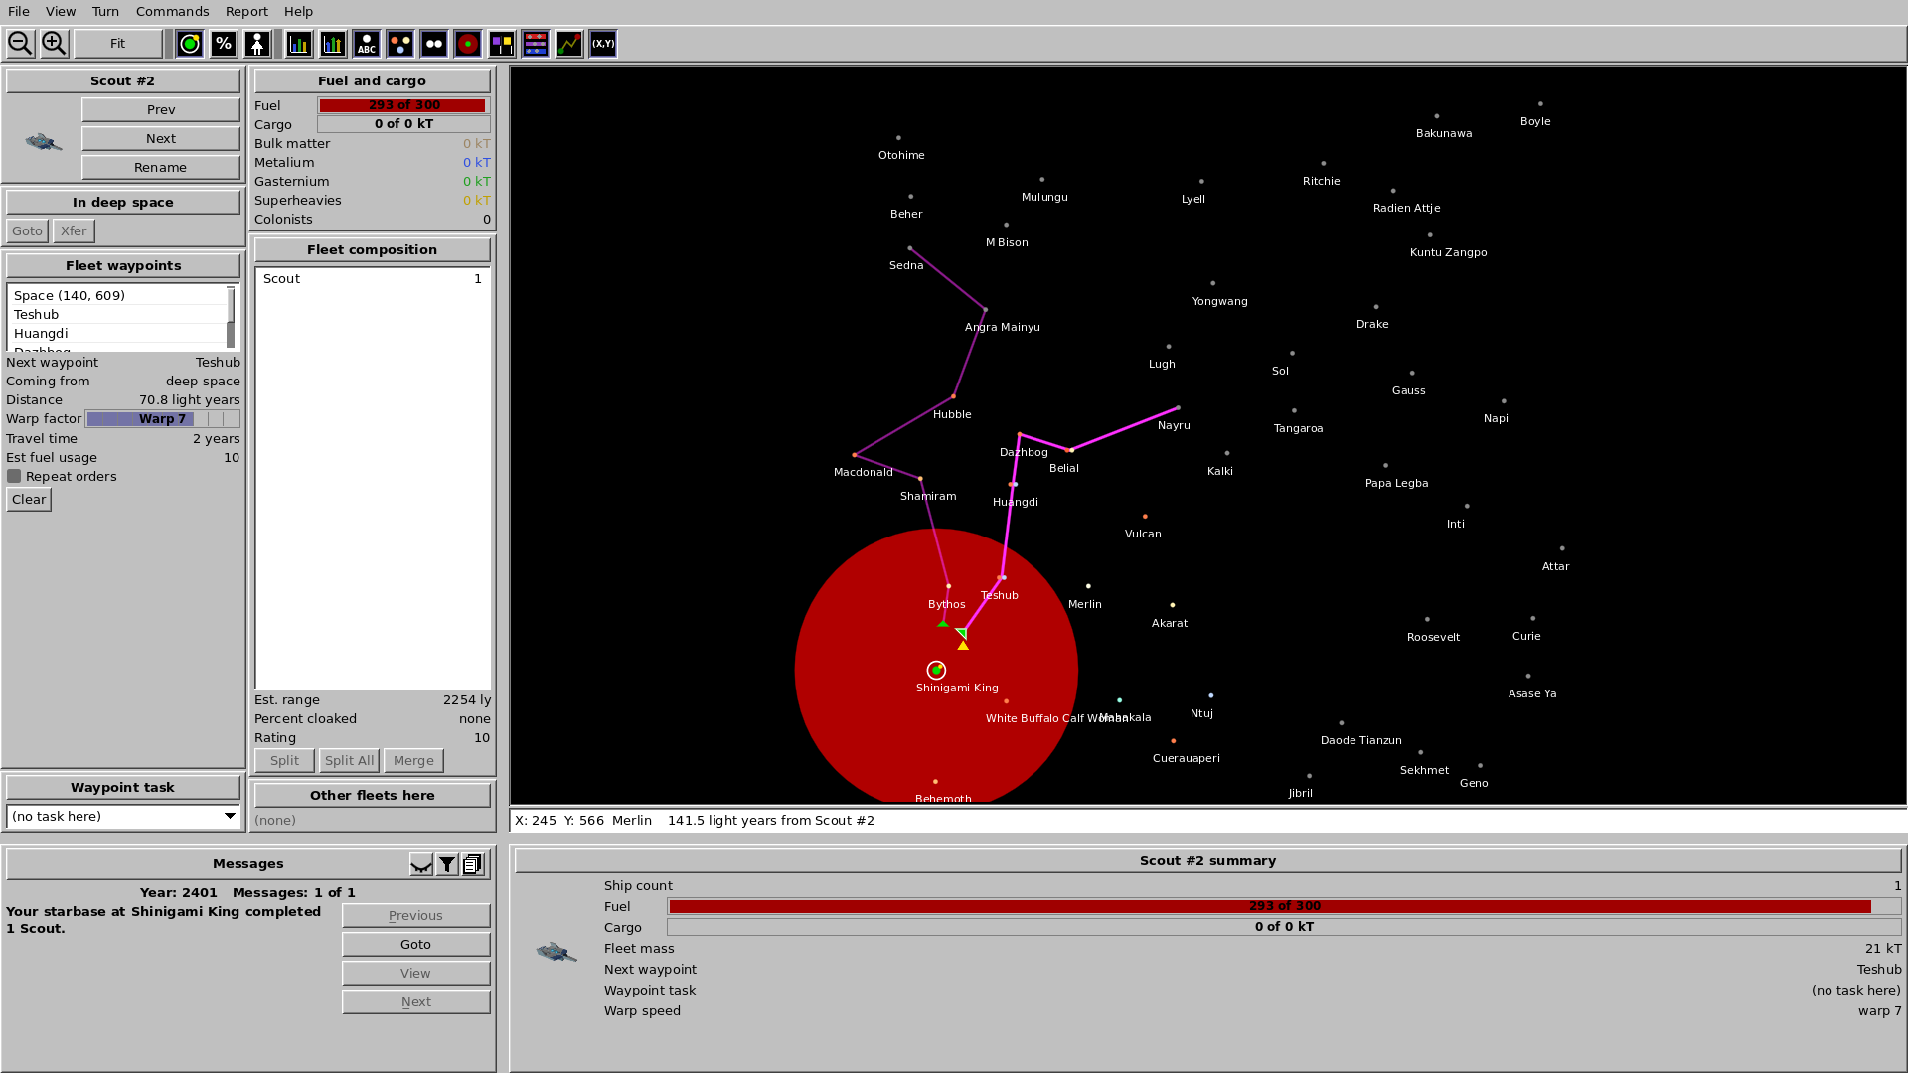Clear the fleet waypoints
Viewport: 1908px width, 1073px height.
coord(29,500)
